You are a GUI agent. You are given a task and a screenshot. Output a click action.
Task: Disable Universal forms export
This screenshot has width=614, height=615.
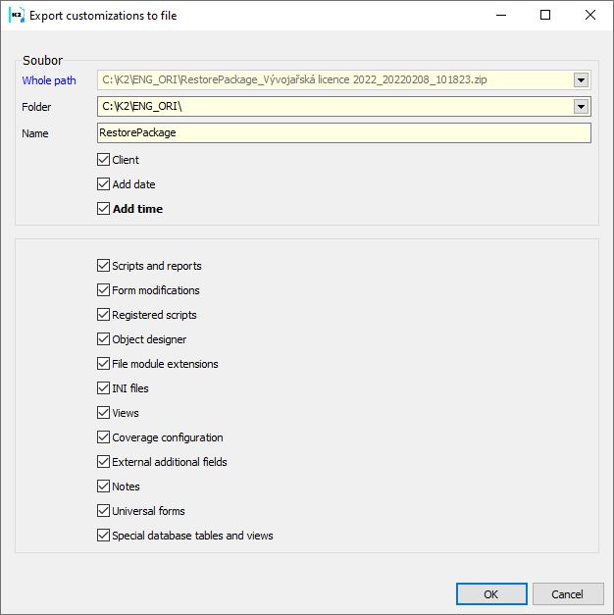(104, 511)
